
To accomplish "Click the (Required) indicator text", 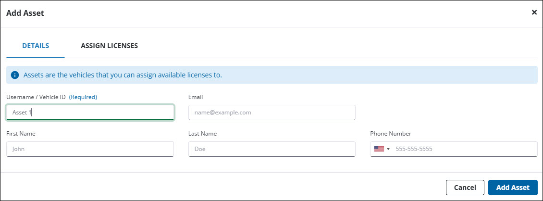I will [x=83, y=97].
